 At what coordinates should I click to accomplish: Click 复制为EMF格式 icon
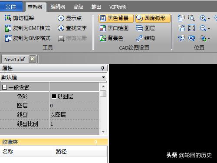tap(8, 28)
